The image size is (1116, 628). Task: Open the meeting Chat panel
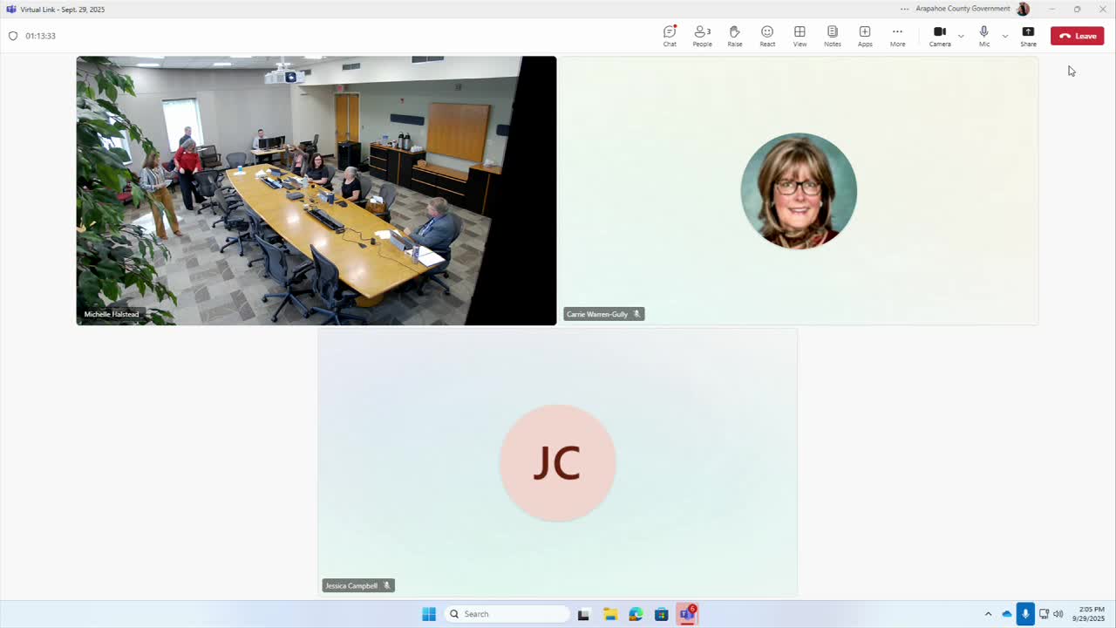tap(670, 36)
